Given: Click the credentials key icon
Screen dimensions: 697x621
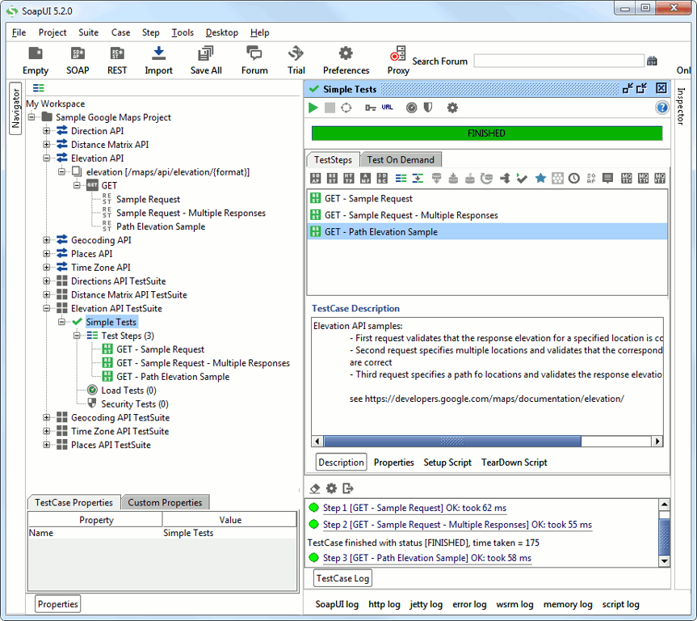Looking at the screenshot, I should point(370,108).
